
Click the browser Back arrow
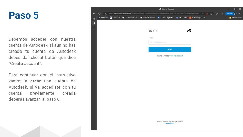(x=94, y=14)
